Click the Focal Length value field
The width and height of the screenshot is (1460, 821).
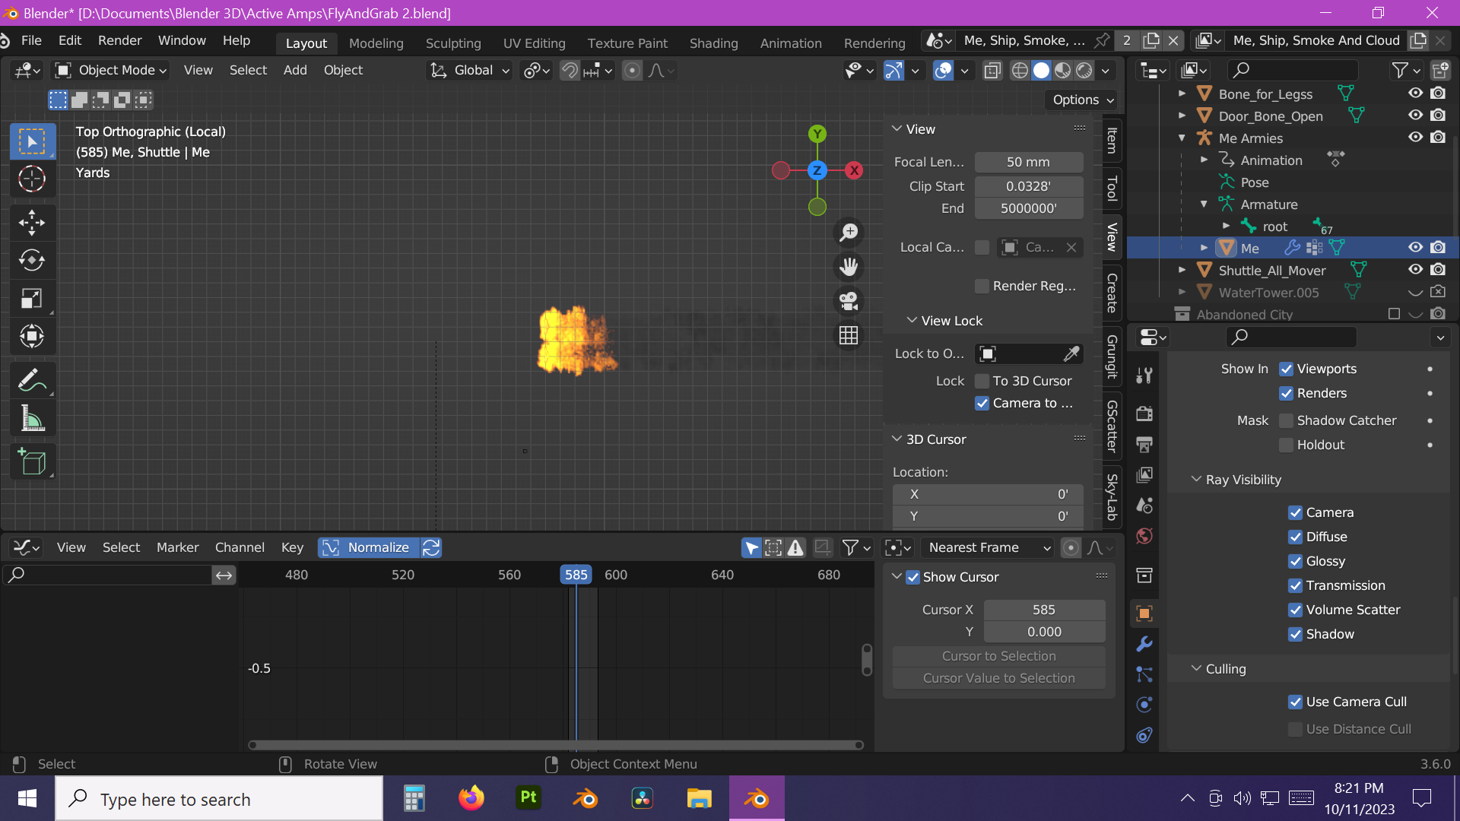coord(1028,162)
